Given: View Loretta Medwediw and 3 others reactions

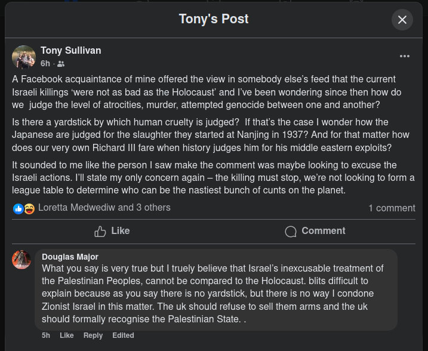Looking at the screenshot, I should pyautogui.click(x=104, y=208).
